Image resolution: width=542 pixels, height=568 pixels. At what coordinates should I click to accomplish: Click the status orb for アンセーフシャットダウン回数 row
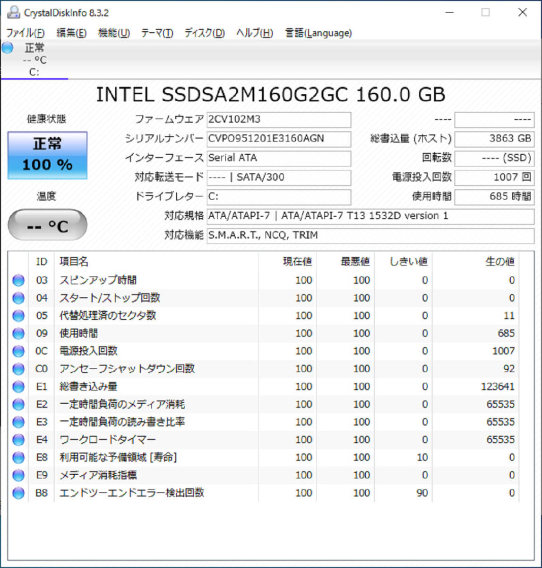pyautogui.click(x=18, y=369)
